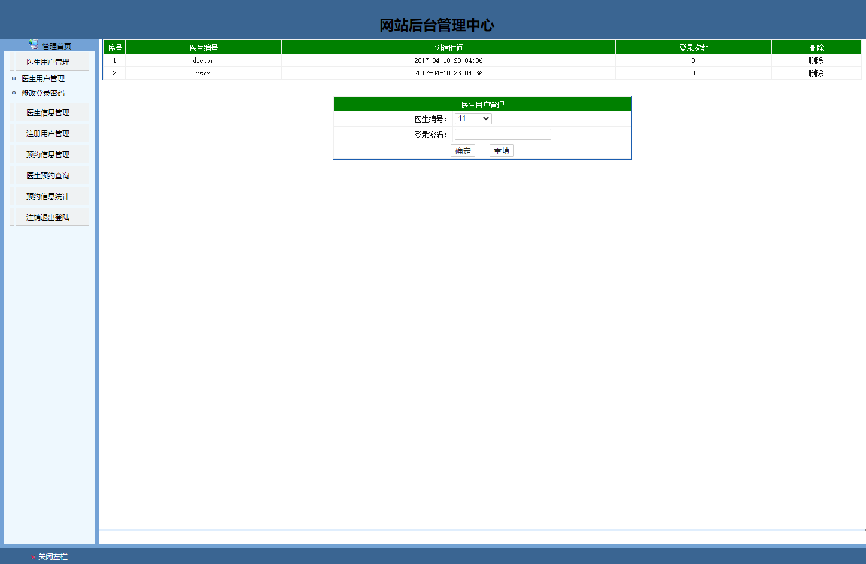866x564 pixels.
Task: Delete the user row numbered 2
Action: tap(816, 73)
